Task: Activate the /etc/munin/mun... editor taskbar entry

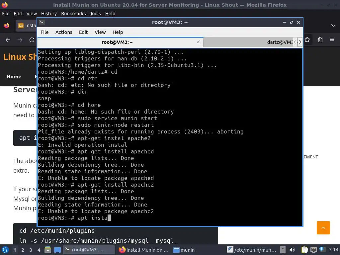Action: (252, 250)
